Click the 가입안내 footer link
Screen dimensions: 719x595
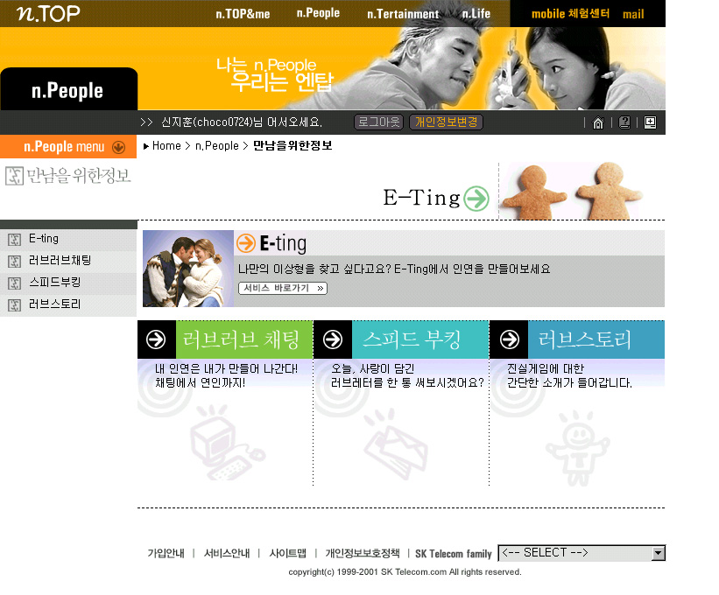(x=166, y=553)
